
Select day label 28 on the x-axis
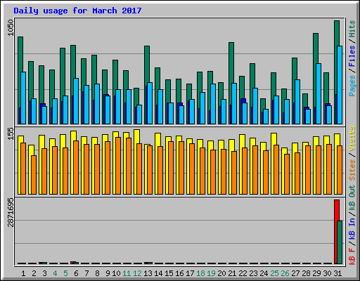(x=306, y=273)
